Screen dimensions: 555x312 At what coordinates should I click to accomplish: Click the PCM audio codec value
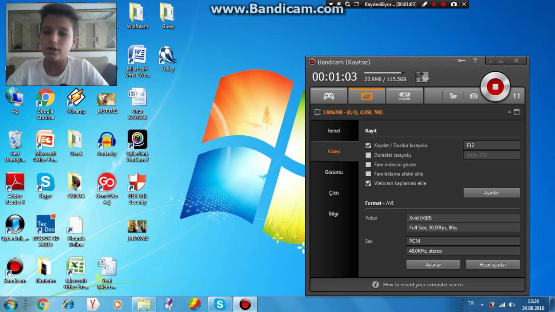(x=463, y=241)
